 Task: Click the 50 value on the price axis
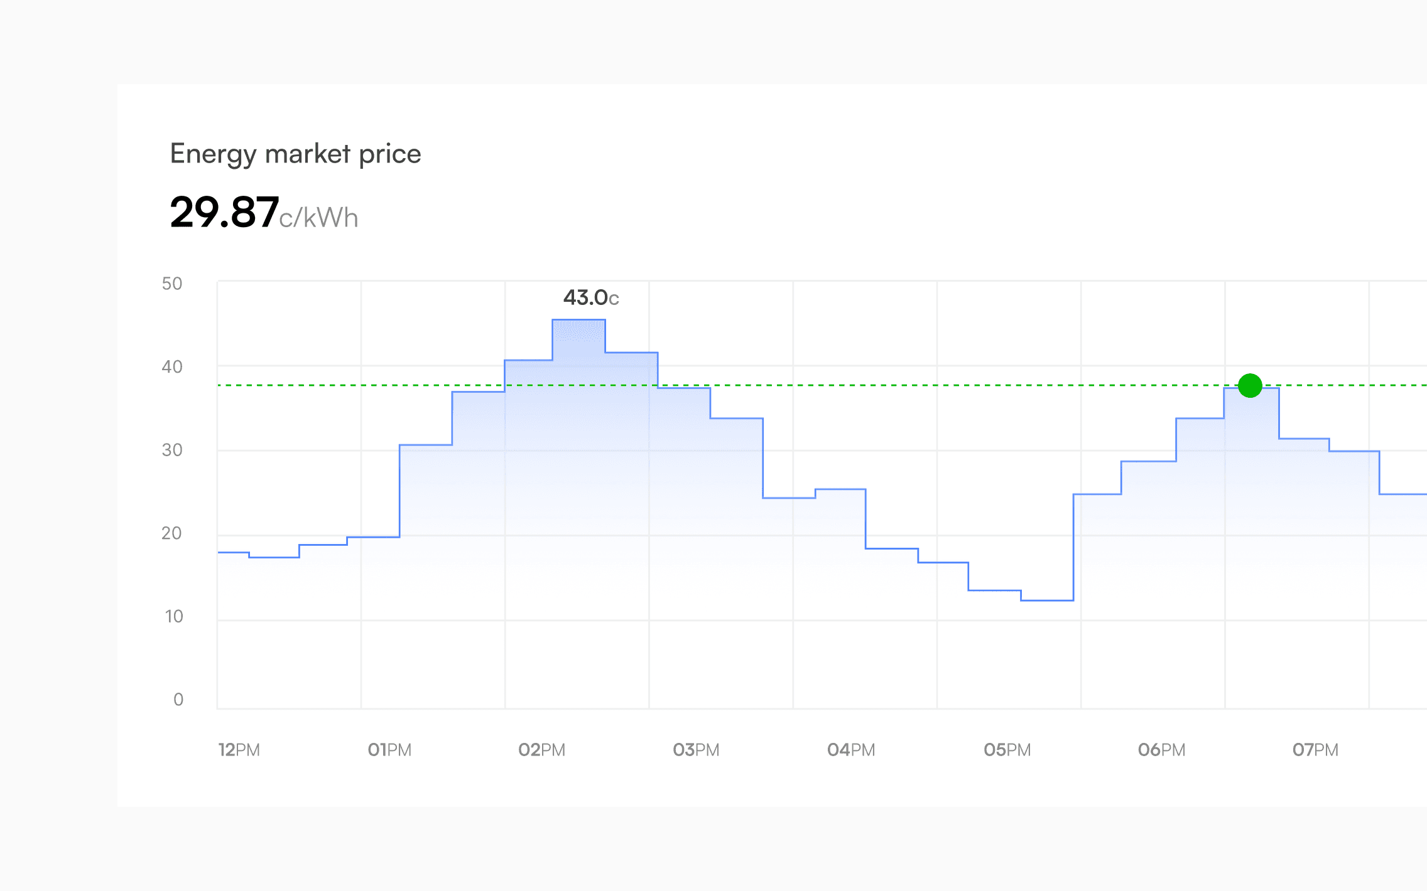172,284
